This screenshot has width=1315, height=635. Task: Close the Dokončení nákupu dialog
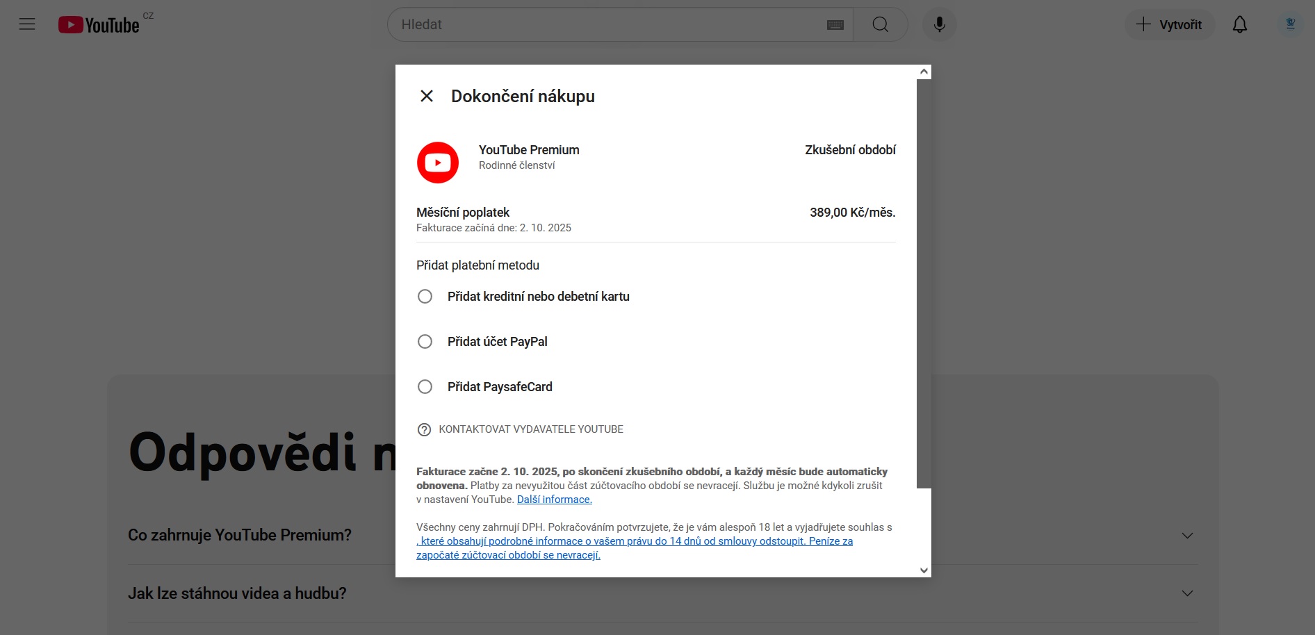pyautogui.click(x=427, y=96)
